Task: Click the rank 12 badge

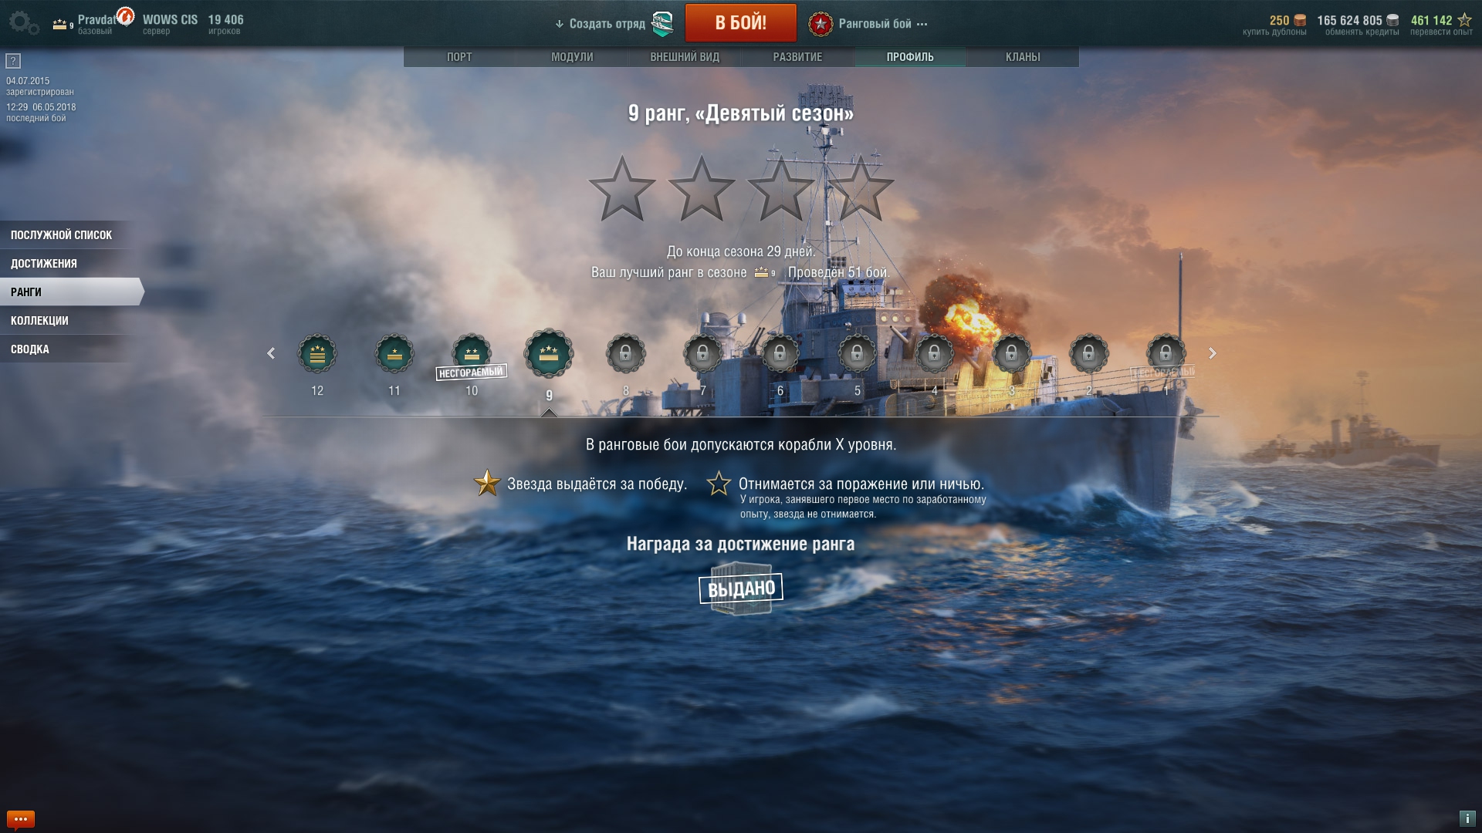Action: point(317,354)
